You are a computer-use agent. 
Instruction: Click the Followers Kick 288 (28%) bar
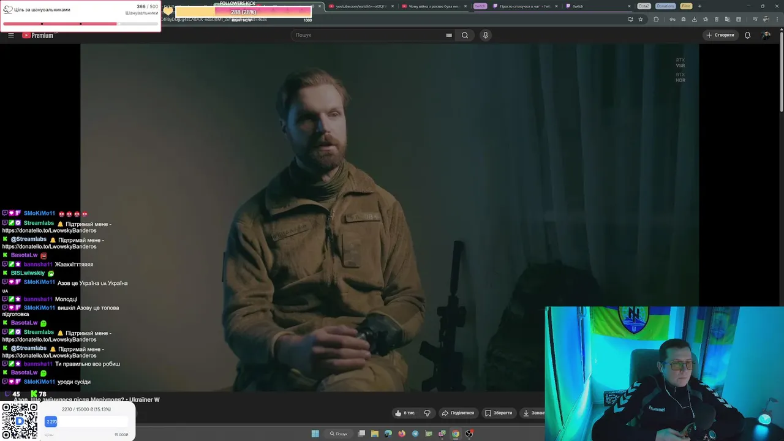click(x=243, y=12)
